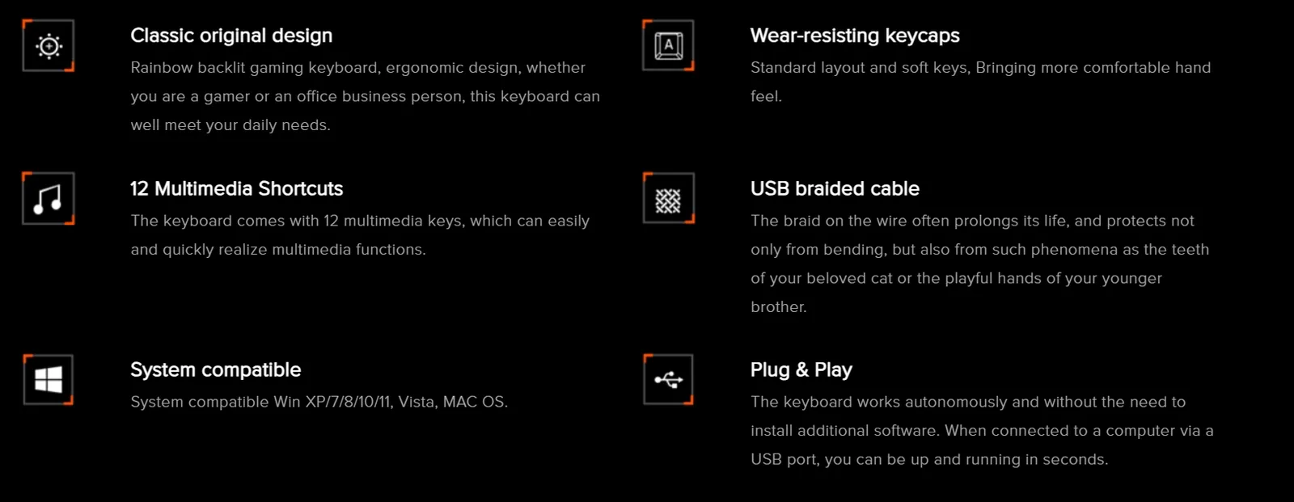The height and width of the screenshot is (502, 1294).
Task: Click the USB symbol icon
Action: click(x=668, y=379)
